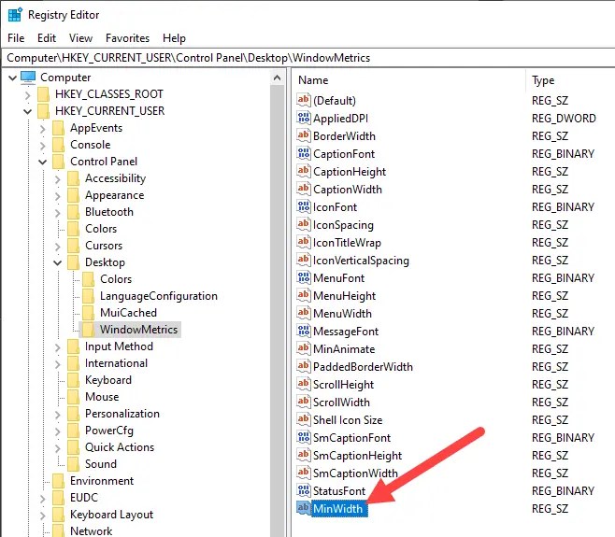
Task: Expand the HKEY_CLASSES_ROOT key
Action: pyautogui.click(x=27, y=94)
